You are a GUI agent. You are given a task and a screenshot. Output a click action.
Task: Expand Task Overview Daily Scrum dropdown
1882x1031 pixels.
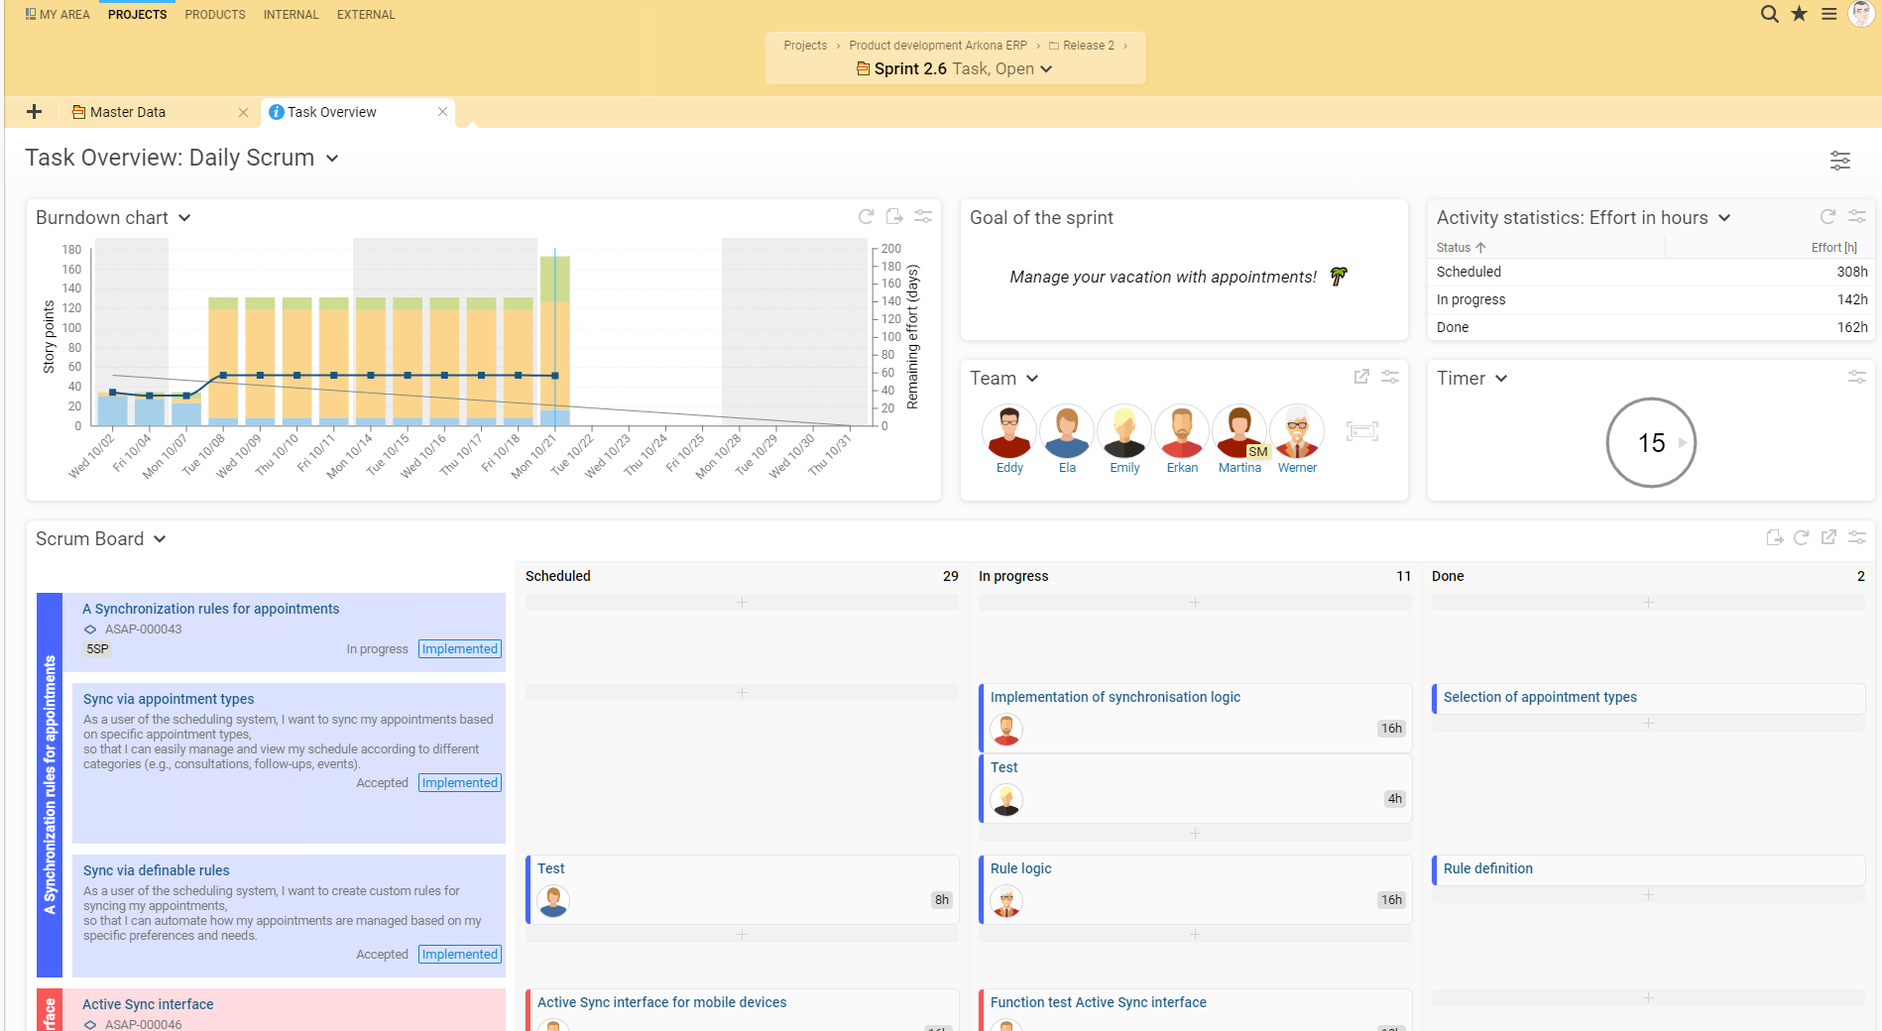point(332,159)
